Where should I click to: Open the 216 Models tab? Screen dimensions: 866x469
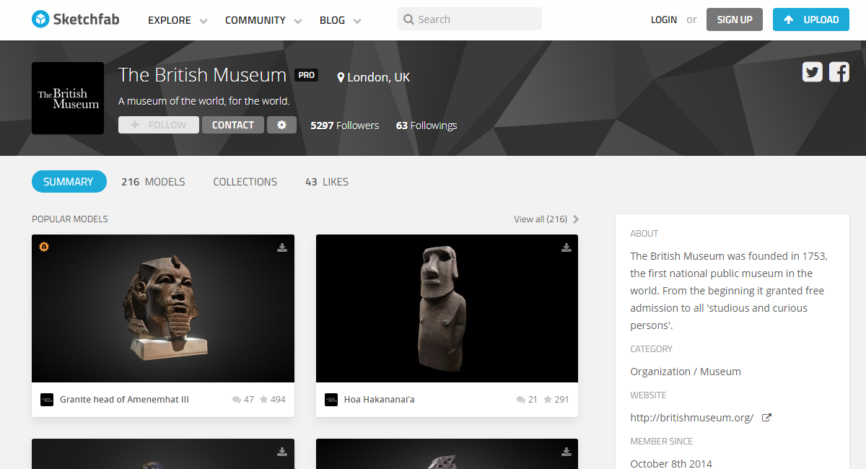point(153,182)
